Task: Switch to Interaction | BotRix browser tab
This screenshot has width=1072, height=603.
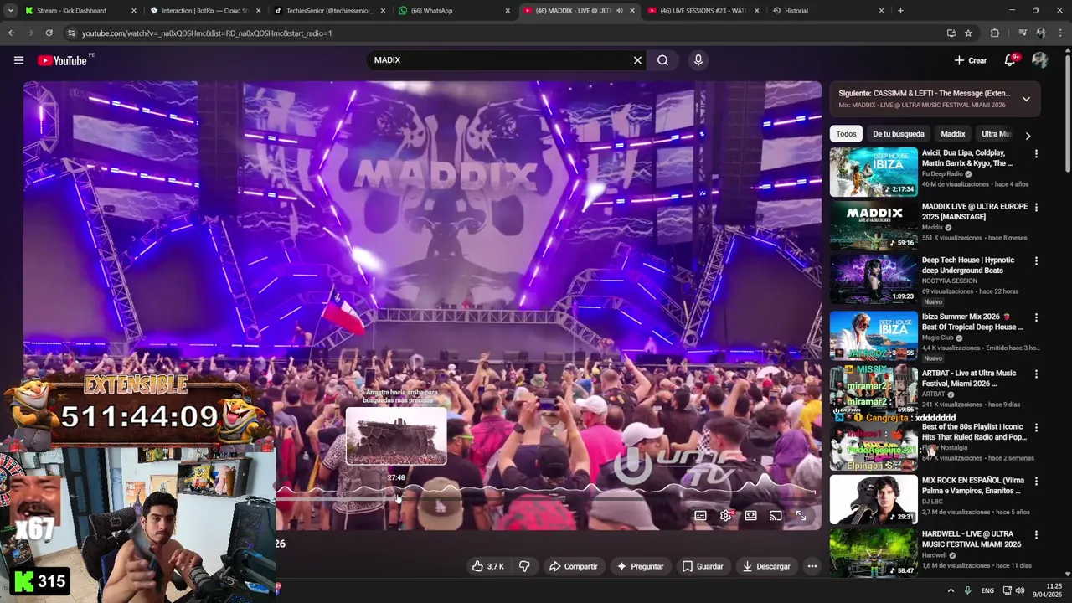Action: (x=204, y=11)
